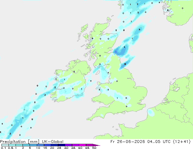This screenshot has width=193, height=149.
Task: Click the "[mm]" unit label
Action: pos(33,142)
